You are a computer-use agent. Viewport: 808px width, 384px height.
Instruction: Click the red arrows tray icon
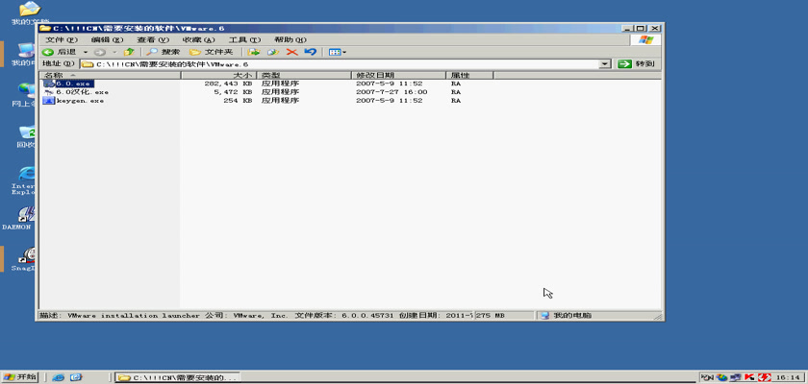pos(764,377)
